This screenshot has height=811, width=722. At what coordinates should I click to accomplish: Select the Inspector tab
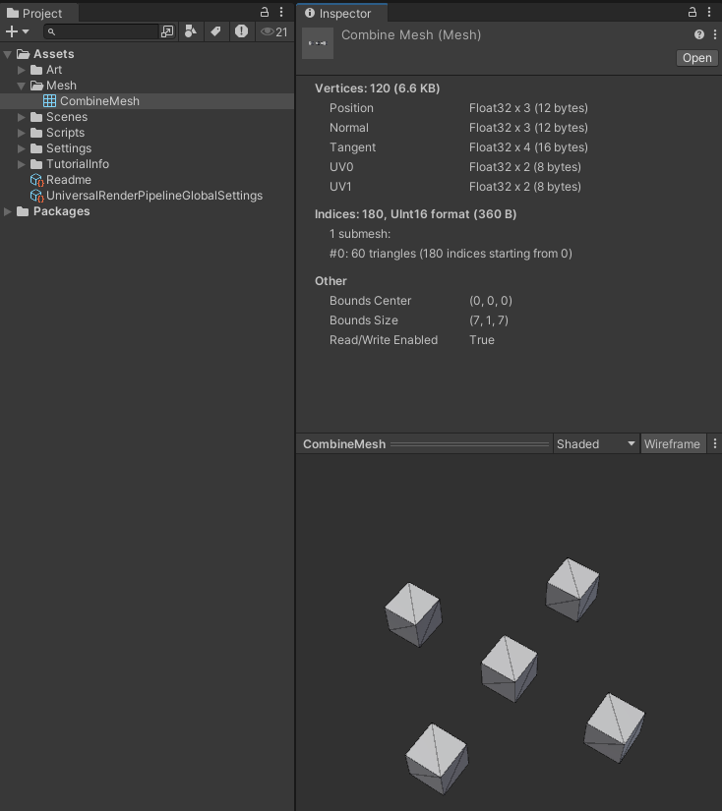[339, 14]
